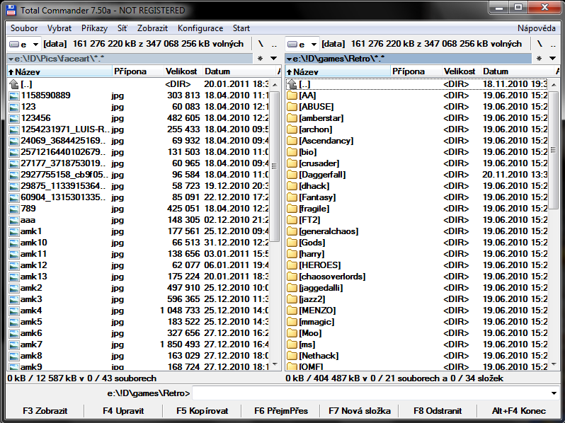Viewport: 565px width, 423px height.
Task: Open the Start menu item
Action: (241, 28)
